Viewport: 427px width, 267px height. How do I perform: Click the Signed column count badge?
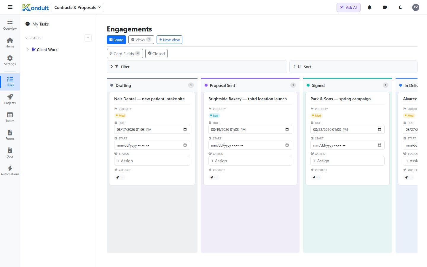[385, 85]
